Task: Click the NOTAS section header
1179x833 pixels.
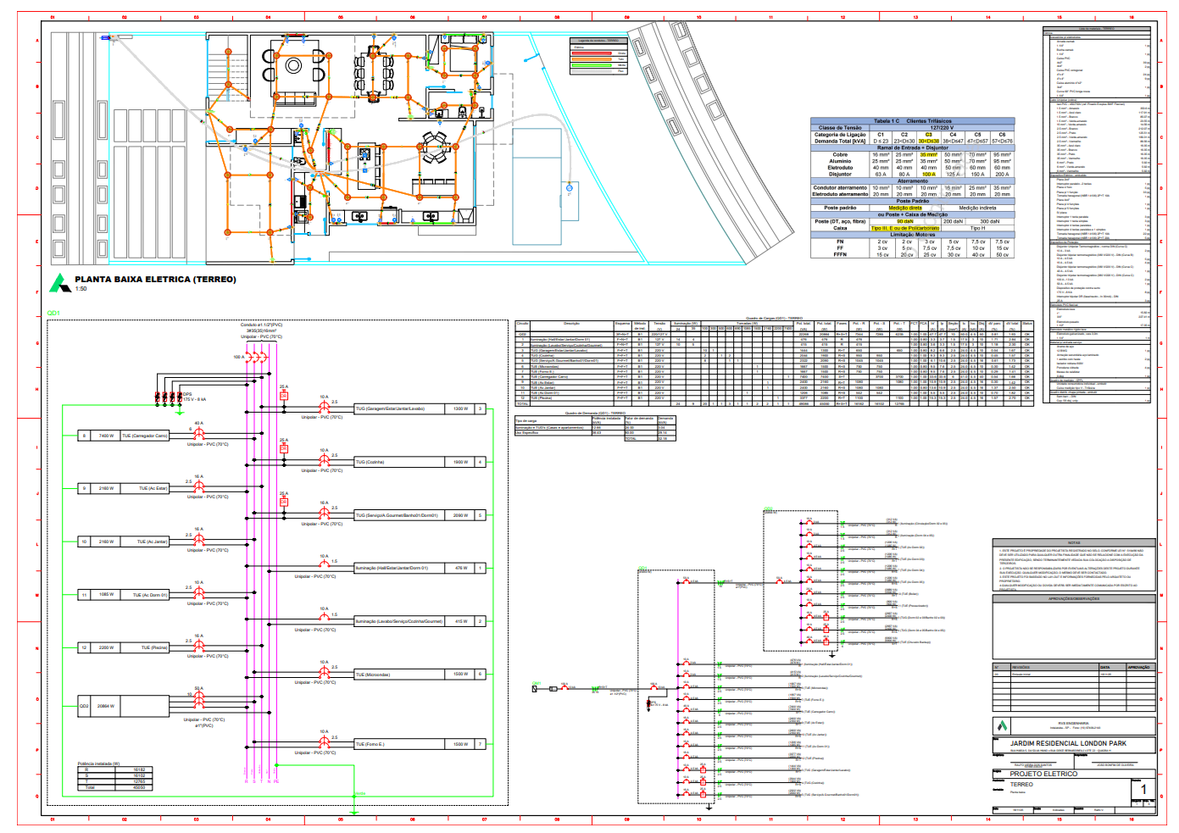Action: coord(1074,542)
